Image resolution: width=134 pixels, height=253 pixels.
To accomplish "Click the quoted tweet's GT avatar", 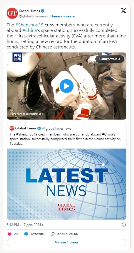I will point(12,128).
